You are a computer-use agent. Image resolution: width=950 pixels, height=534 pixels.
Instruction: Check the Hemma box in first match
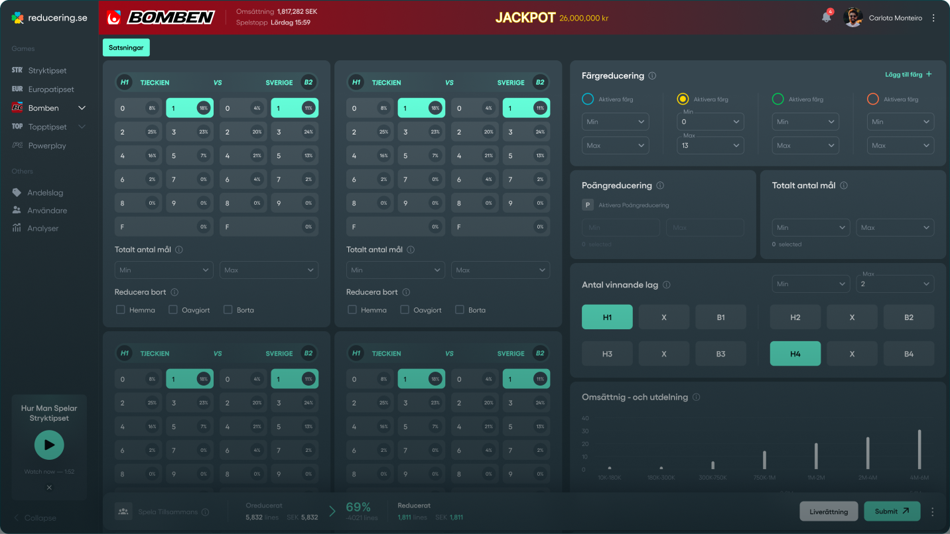[x=121, y=309]
